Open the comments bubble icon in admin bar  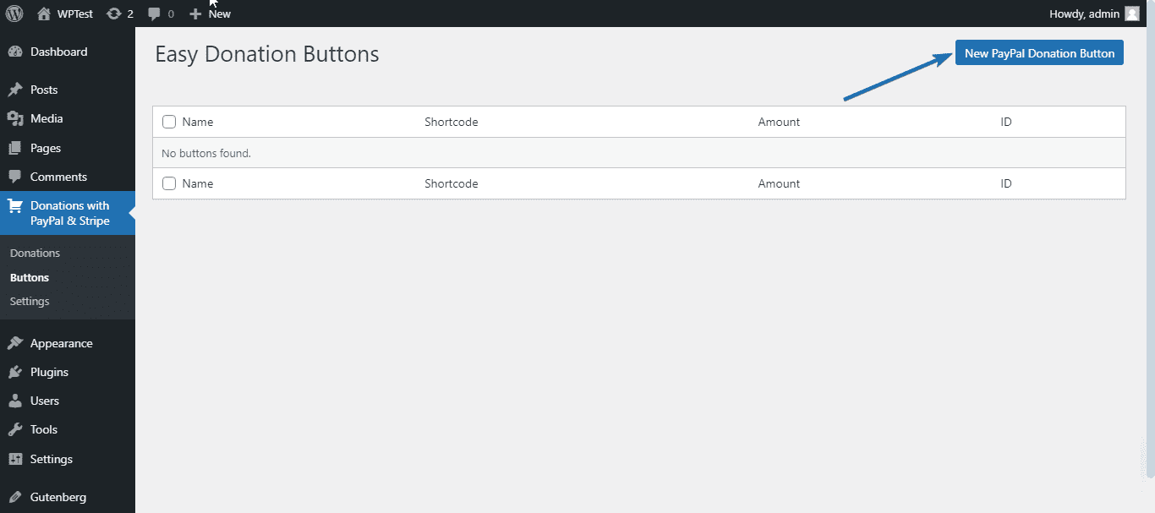coord(154,14)
